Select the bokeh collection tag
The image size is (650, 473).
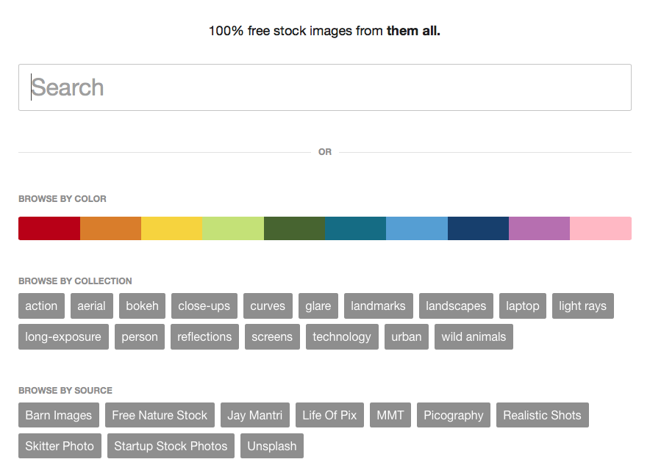[142, 306]
